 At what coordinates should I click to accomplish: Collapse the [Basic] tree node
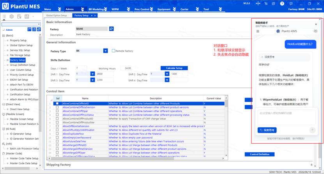tap(4, 35)
